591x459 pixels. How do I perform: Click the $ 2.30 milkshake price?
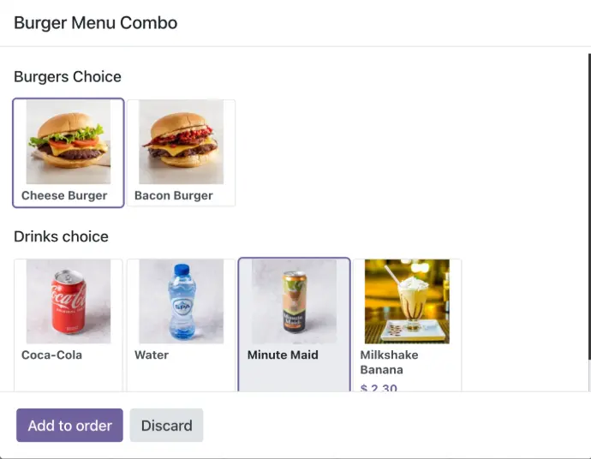pos(379,388)
